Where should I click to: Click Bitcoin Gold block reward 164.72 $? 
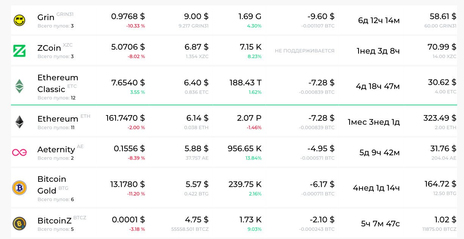440,184
